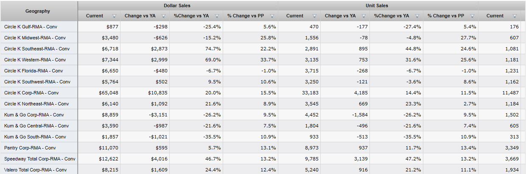
Task: Open filter for Unit Sales Change vs YA
Action: (x=364, y=16)
